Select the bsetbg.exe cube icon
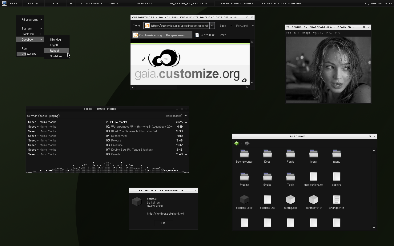Screen dimensions: 394x246 290,200
